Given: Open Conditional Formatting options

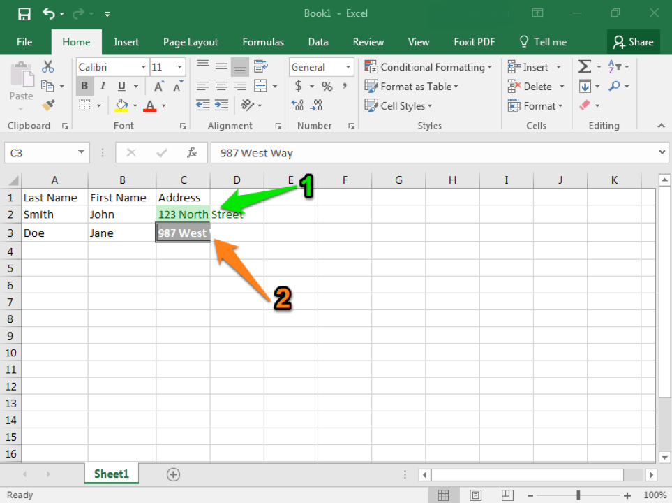Looking at the screenshot, I should point(428,66).
